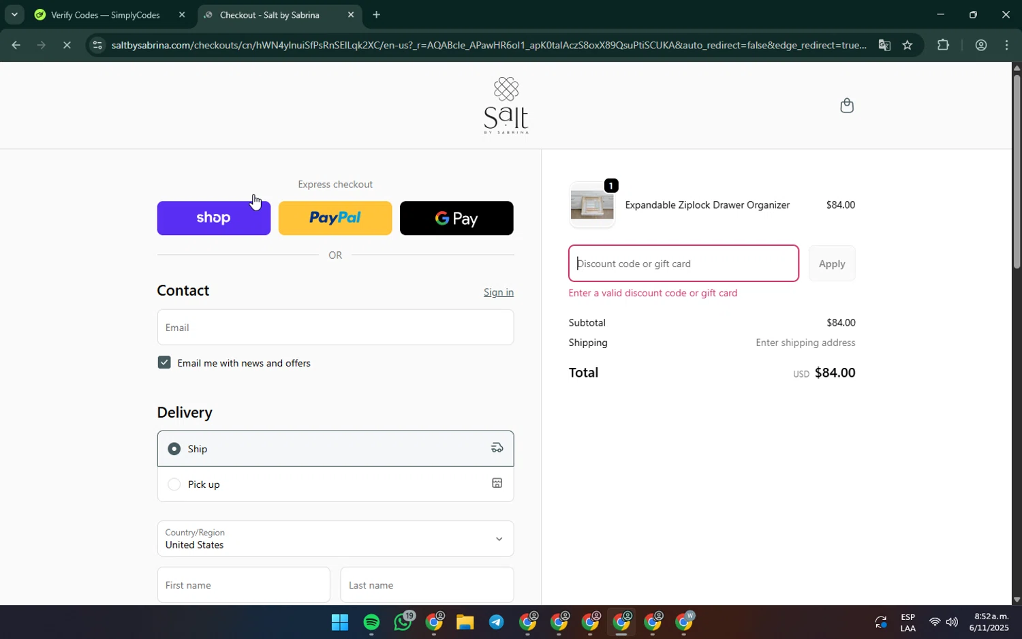Screen dimensions: 1022x639
Task: Open File Explorer from the taskbar
Action: tap(465, 622)
